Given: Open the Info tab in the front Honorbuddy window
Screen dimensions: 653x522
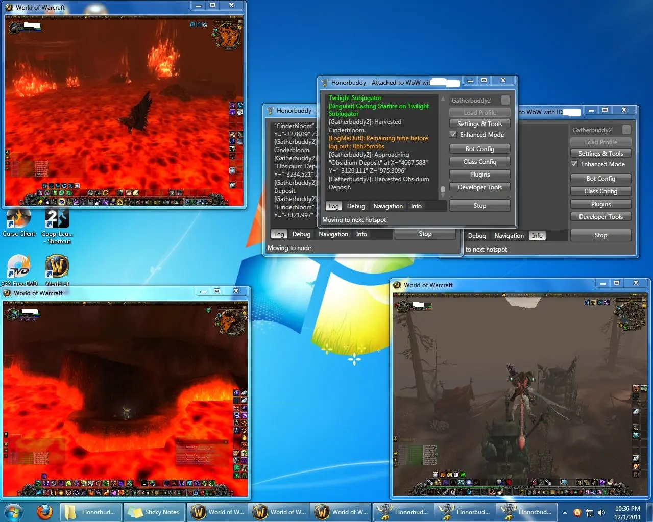Looking at the screenshot, I should 416,206.
